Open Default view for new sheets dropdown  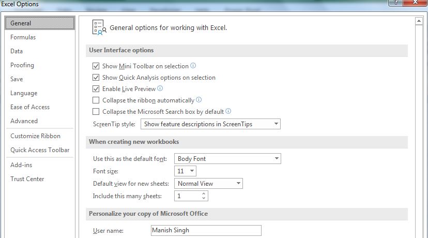pos(208,183)
